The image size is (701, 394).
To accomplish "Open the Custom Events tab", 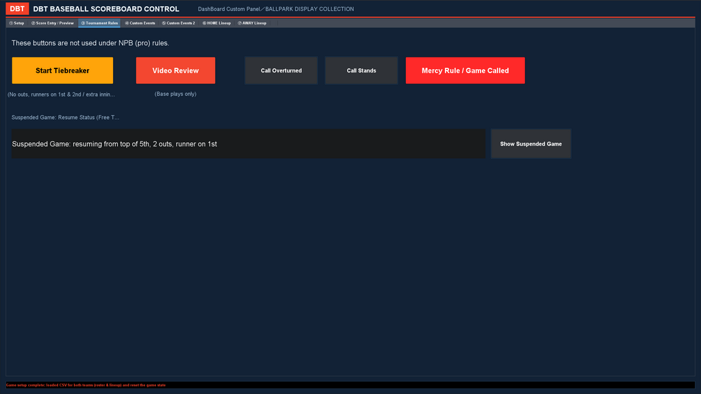I will point(140,23).
